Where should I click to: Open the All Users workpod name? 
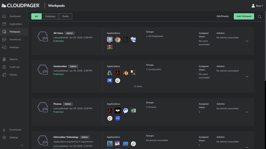point(58,33)
